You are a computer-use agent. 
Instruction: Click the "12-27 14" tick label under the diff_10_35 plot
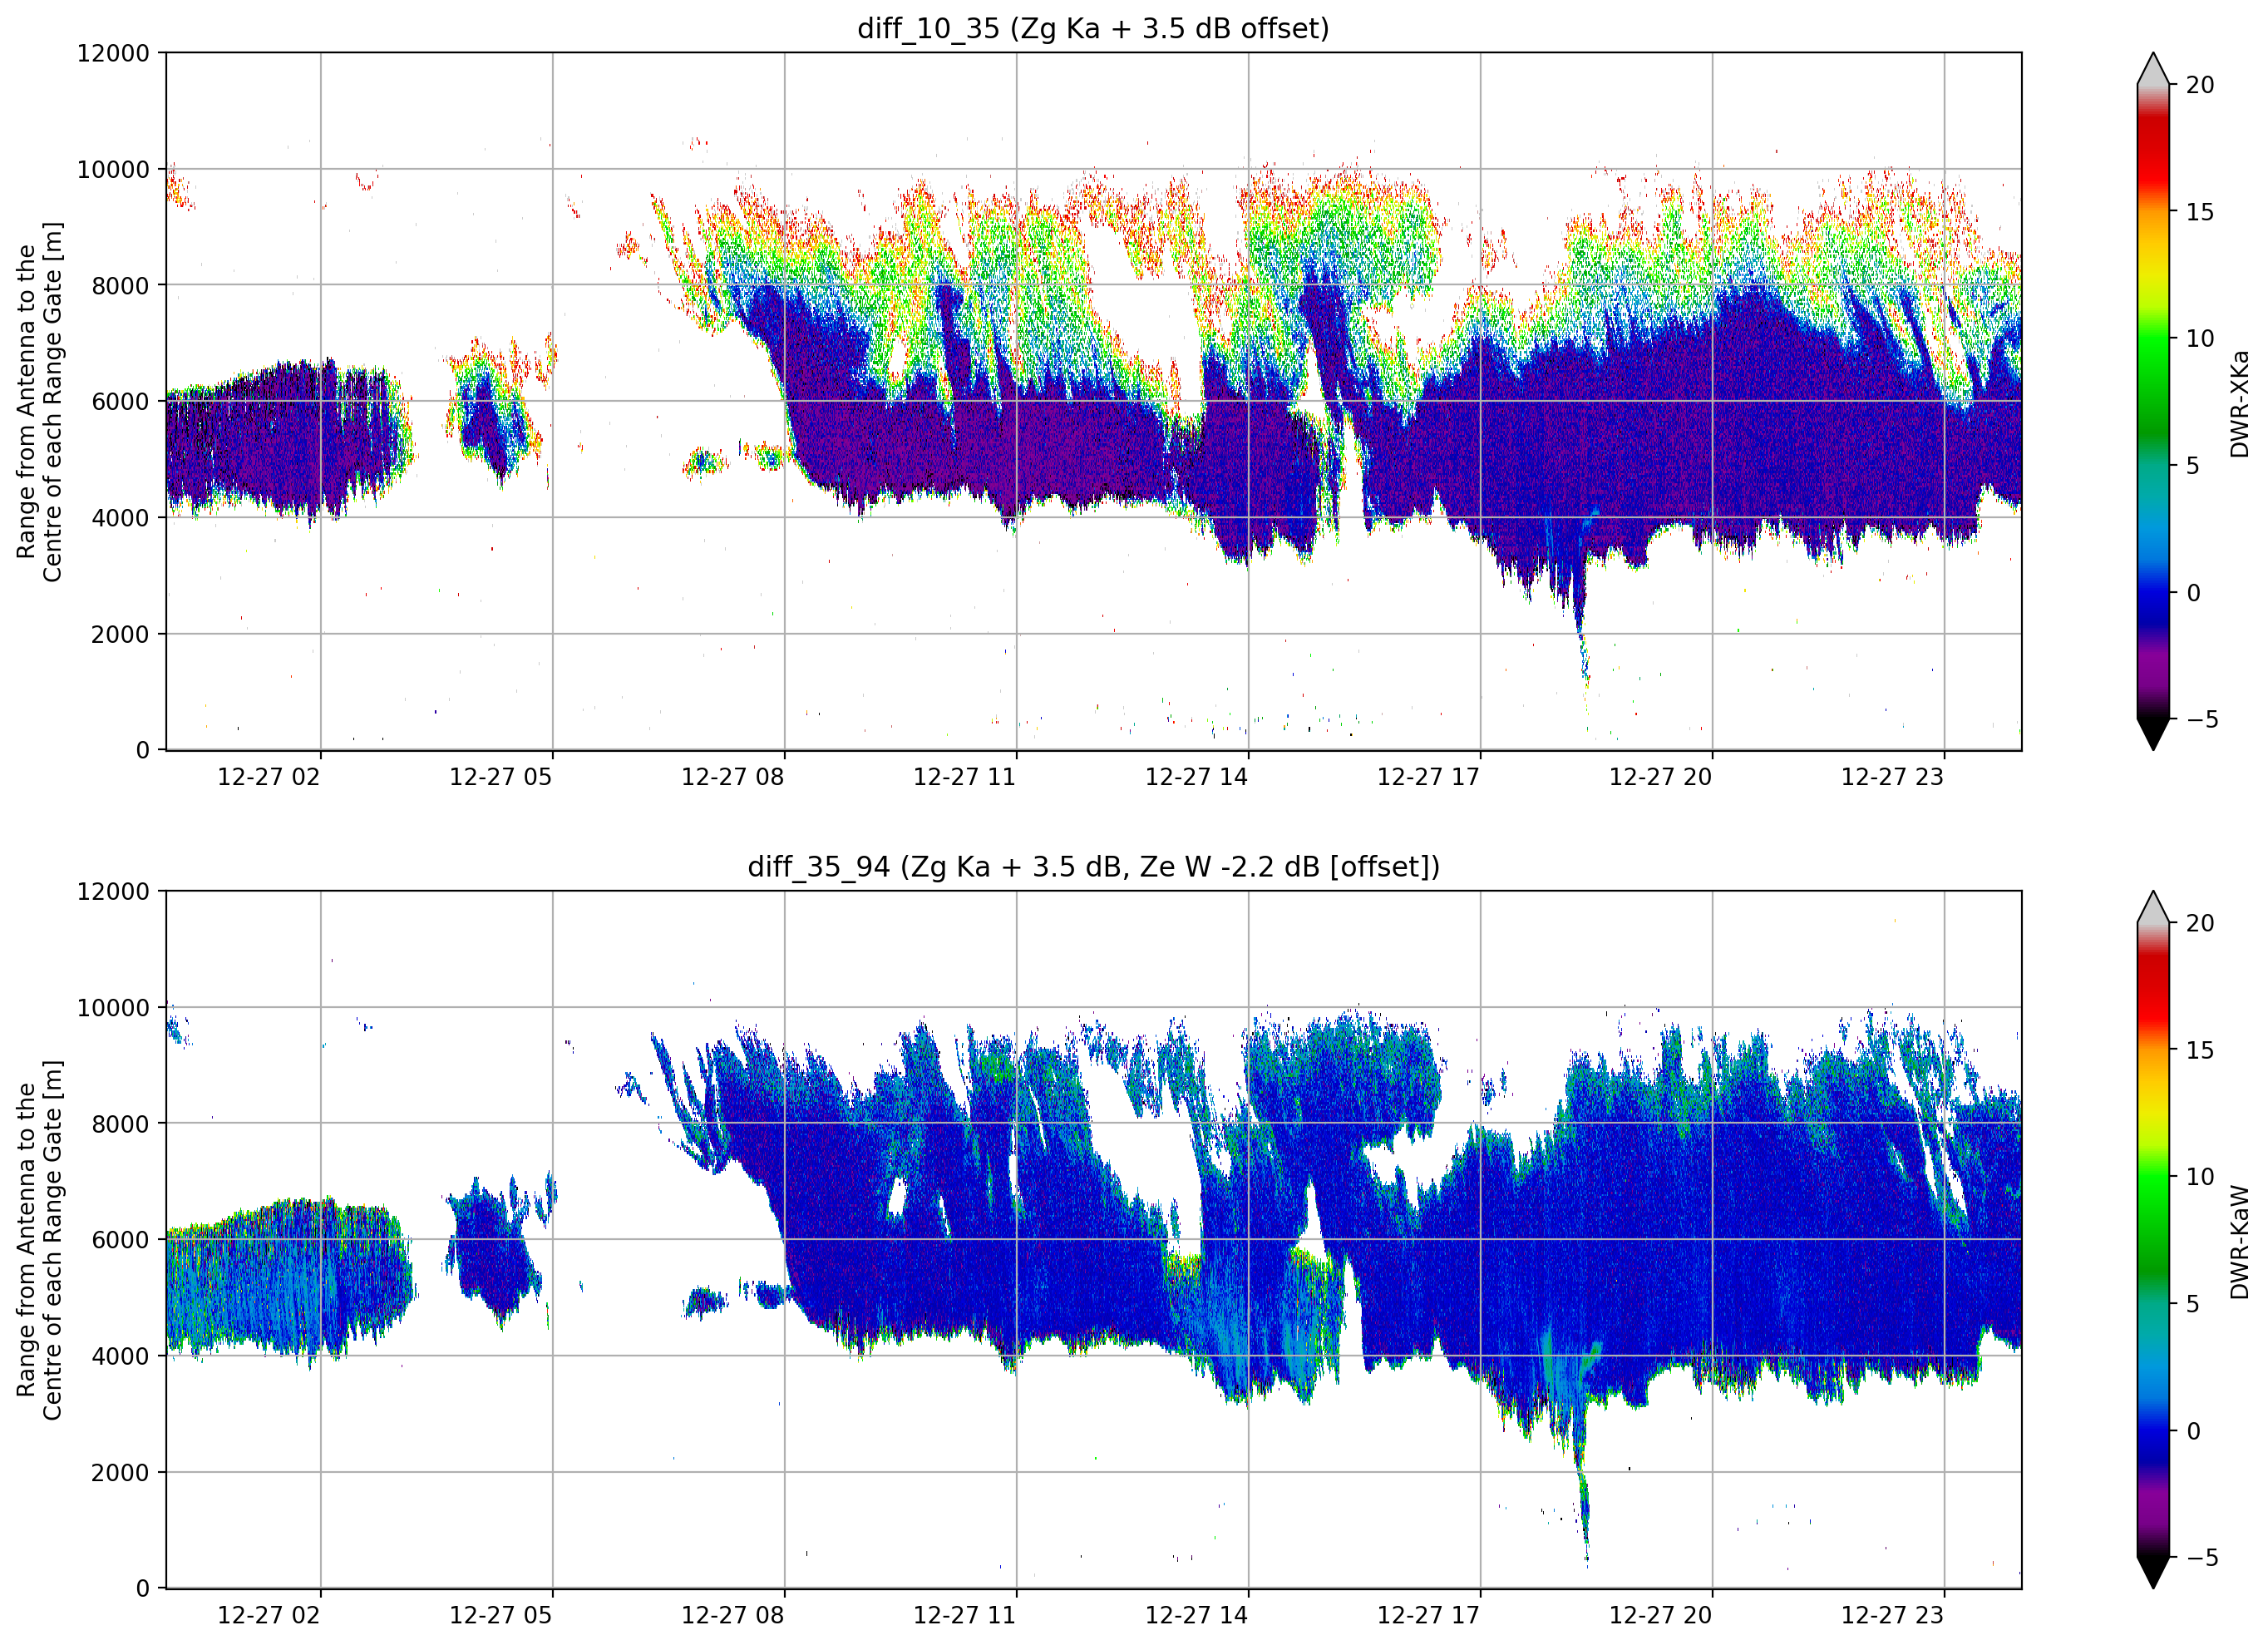coord(1197,778)
